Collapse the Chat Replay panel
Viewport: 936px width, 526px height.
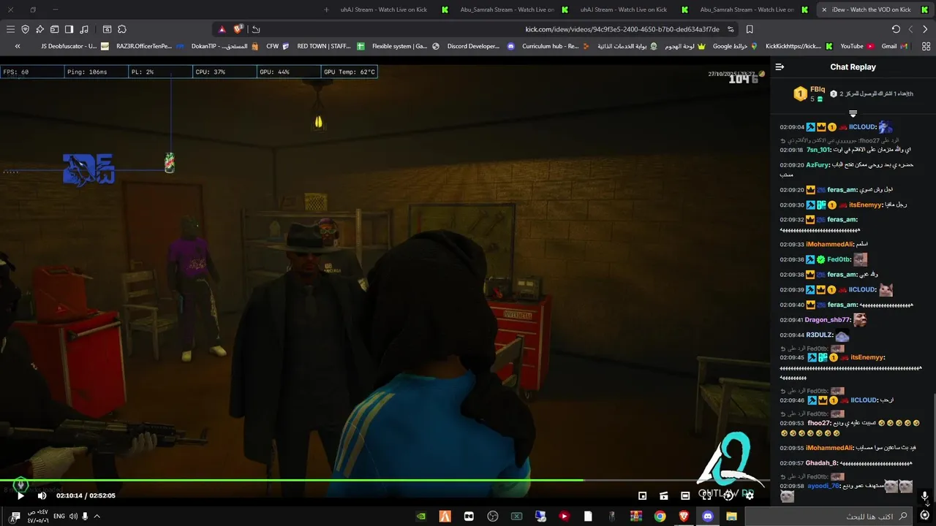click(780, 66)
